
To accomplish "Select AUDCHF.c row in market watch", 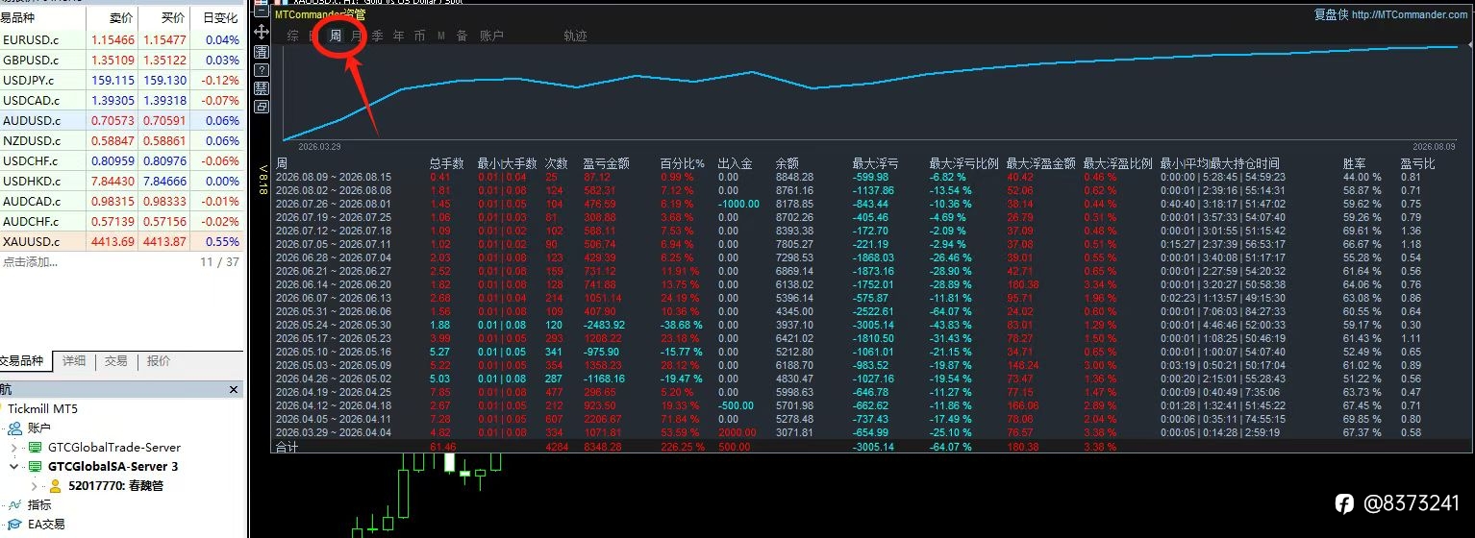I will coord(121,222).
